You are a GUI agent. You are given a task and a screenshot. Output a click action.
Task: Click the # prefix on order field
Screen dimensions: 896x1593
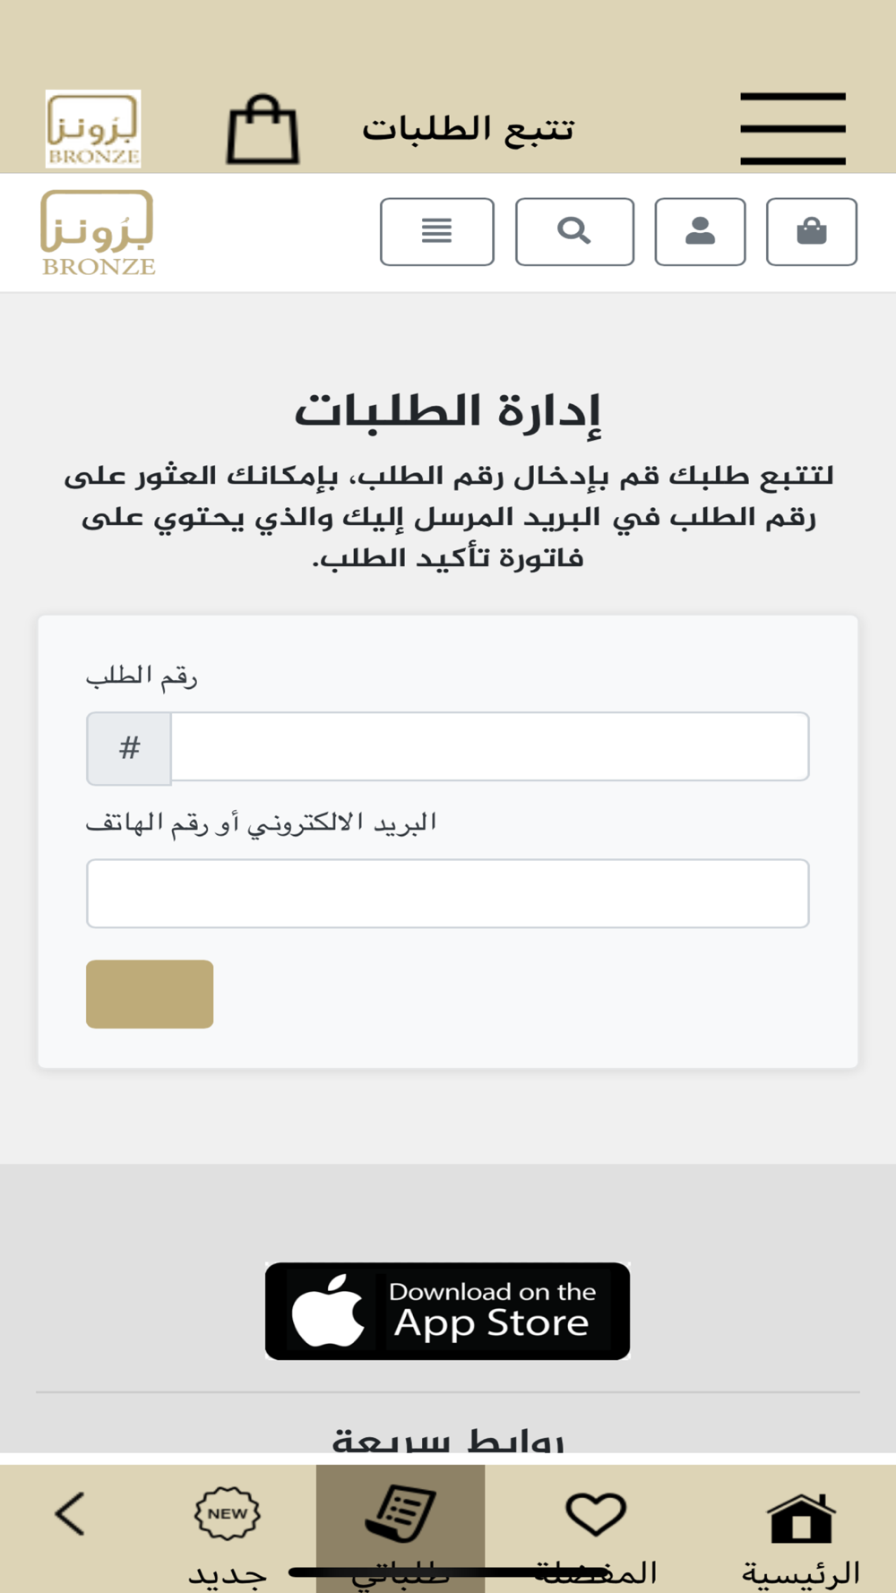tap(129, 748)
